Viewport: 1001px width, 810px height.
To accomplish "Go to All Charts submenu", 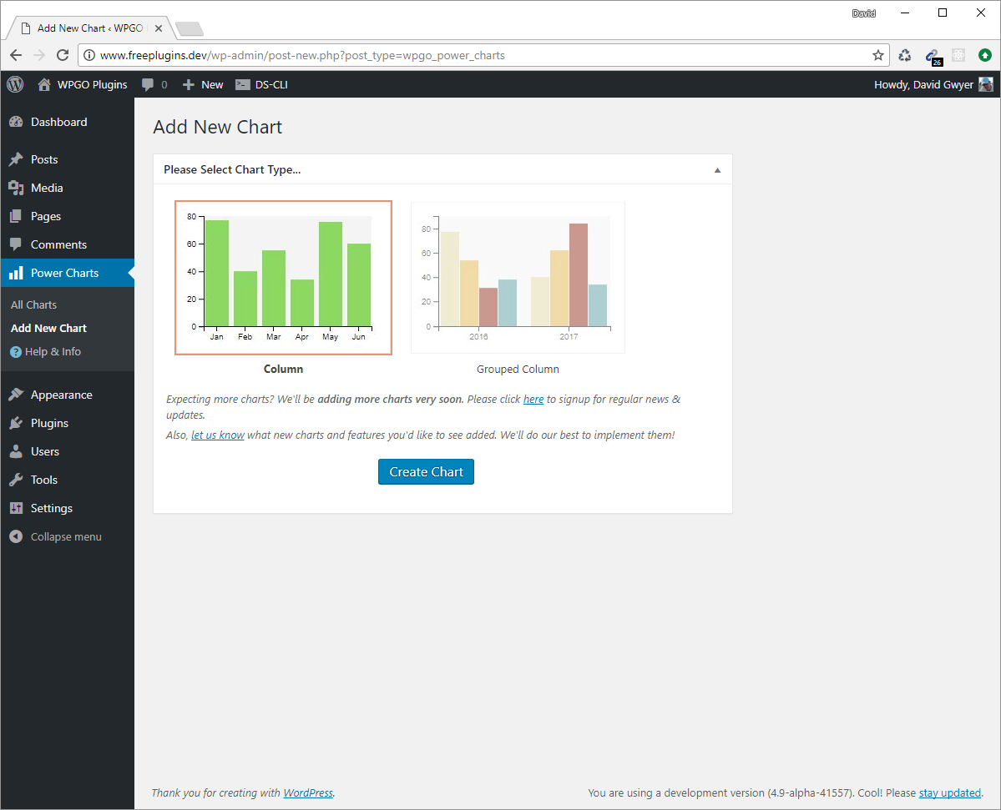I will coord(34,304).
